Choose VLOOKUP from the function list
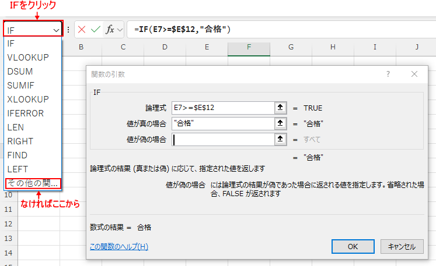The height and width of the screenshot is (266, 436). click(33, 58)
